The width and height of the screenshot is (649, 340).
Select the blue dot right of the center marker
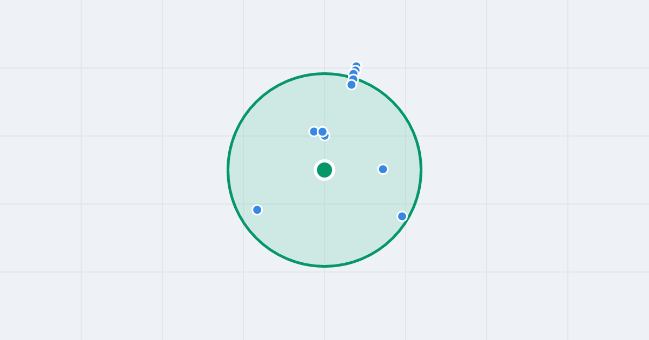pos(383,169)
